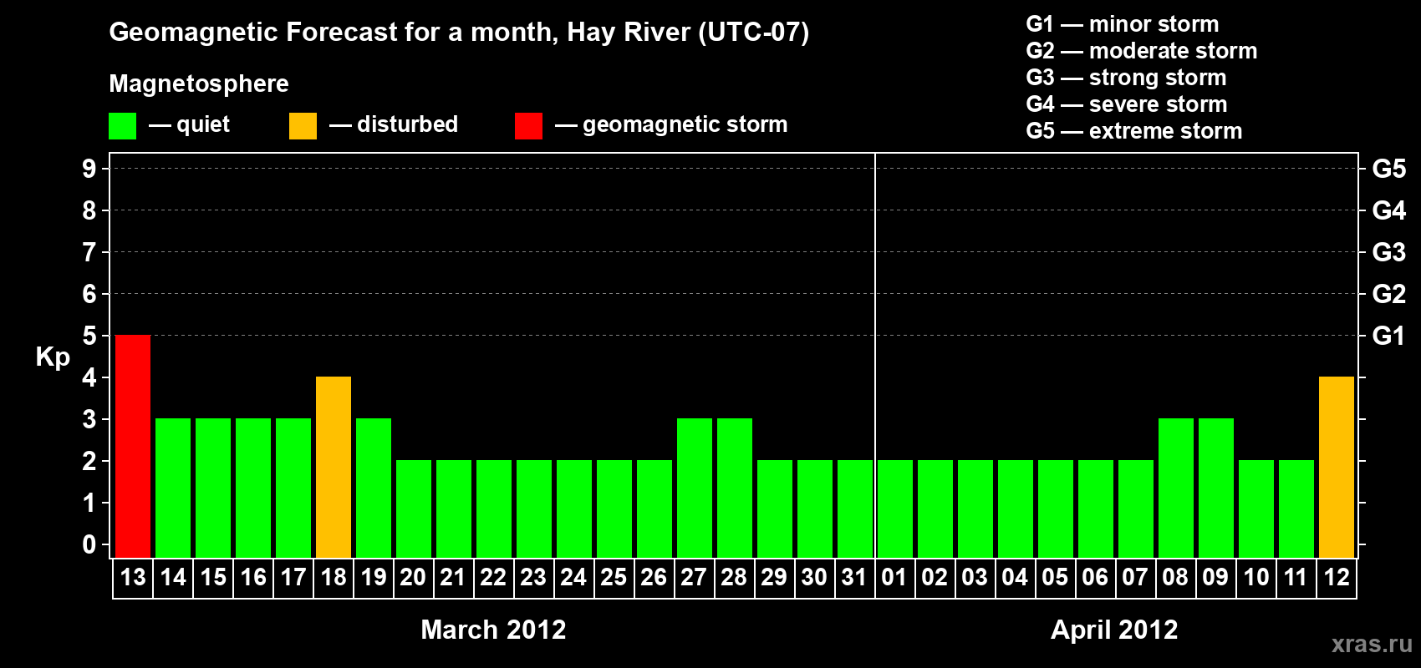Click the 'G1 — minor storm' legend text
Image resolution: width=1421 pixels, height=668 pixels.
pos(1123,24)
